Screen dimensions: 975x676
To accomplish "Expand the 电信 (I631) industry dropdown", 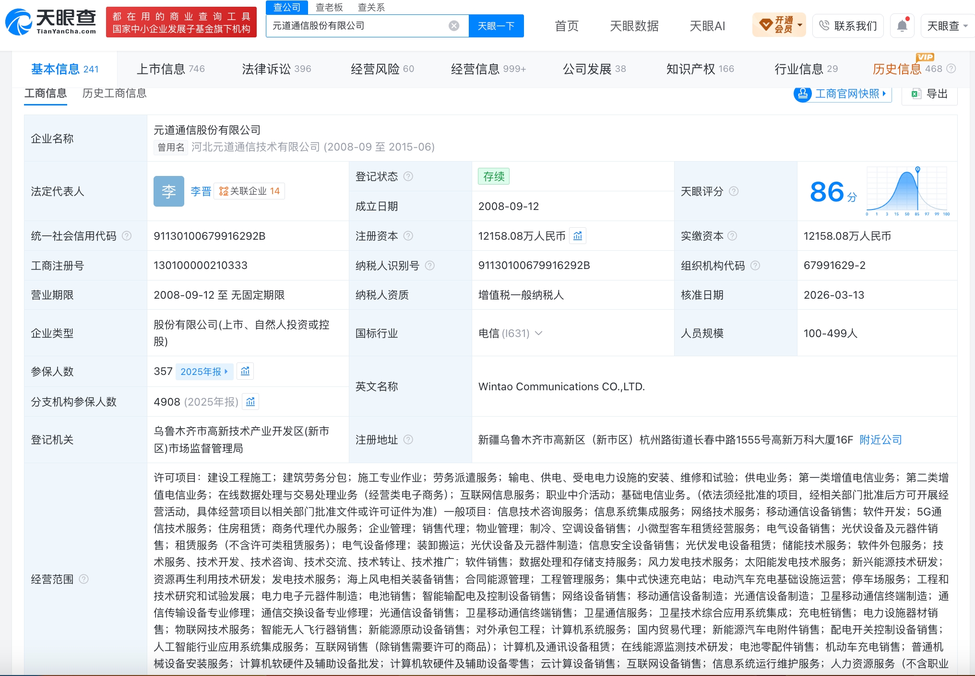I will tap(538, 333).
